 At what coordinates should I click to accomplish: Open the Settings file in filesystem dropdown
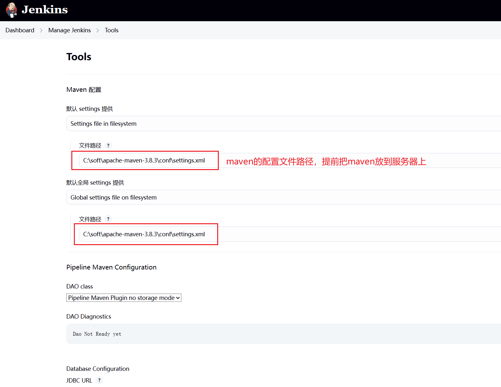(x=283, y=124)
